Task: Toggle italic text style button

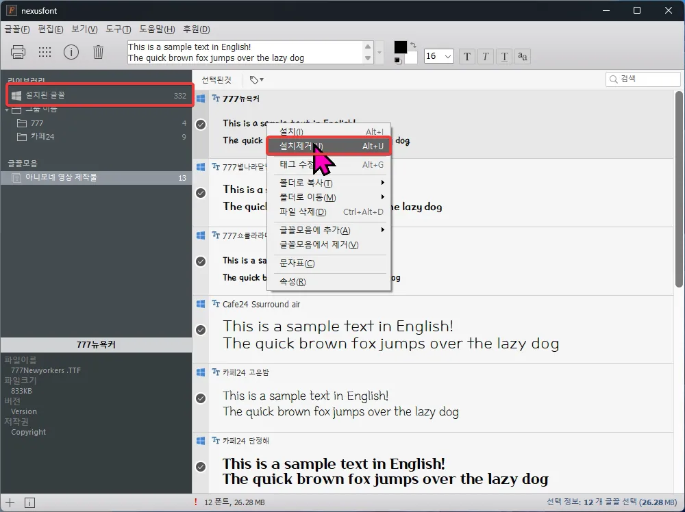Action: pyautogui.click(x=486, y=56)
